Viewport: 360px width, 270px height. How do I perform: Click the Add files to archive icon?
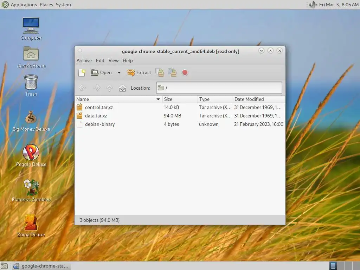pos(160,72)
